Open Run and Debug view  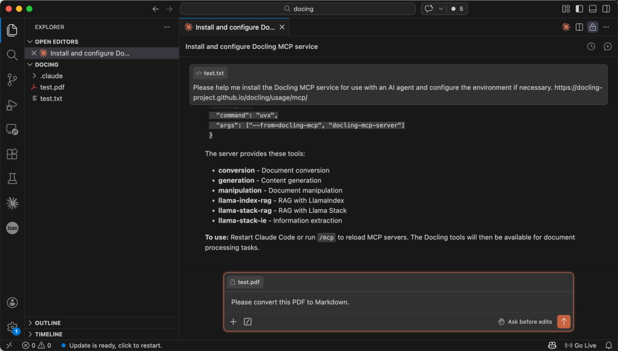tap(12, 104)
